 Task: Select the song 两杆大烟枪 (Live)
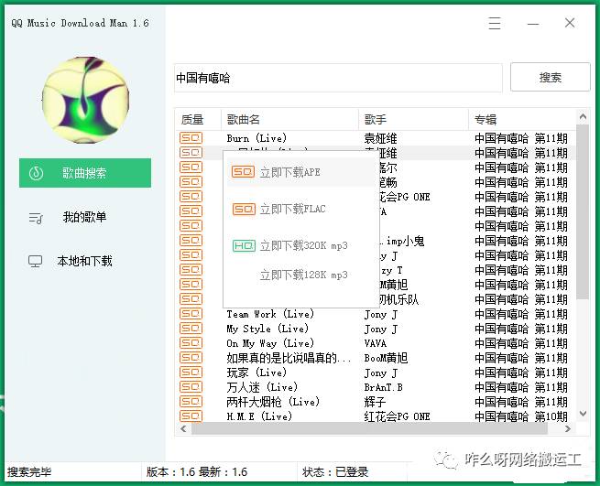273,402
